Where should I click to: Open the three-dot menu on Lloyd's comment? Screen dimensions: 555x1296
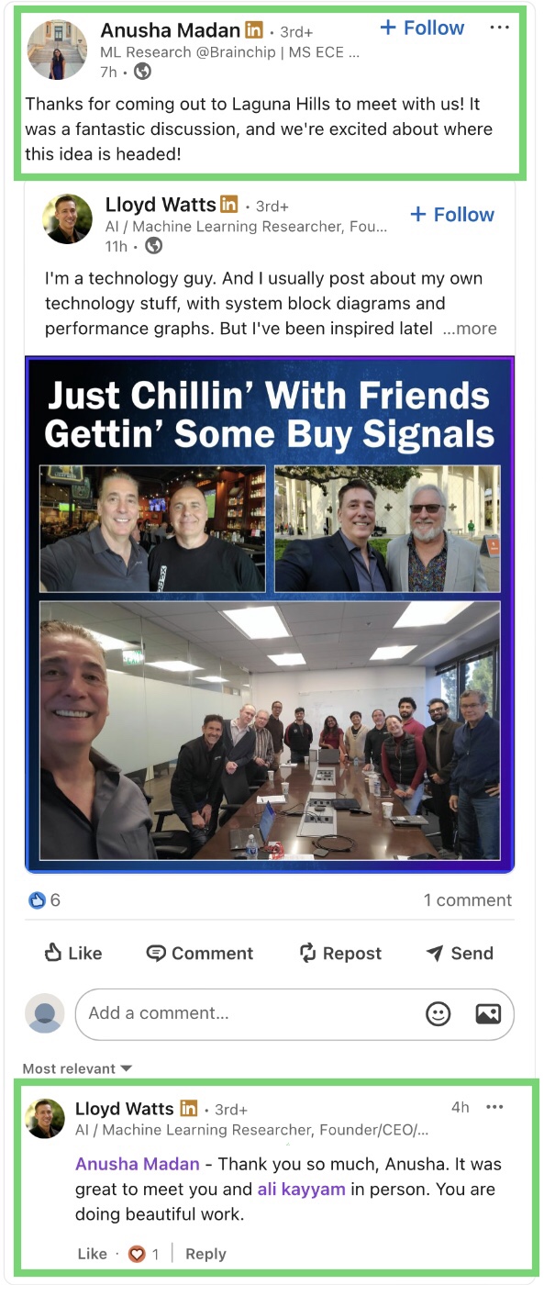coord(494,1107)
